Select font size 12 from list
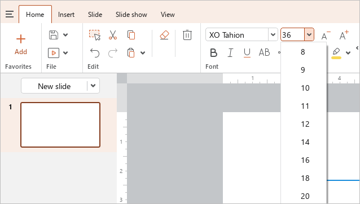Image resolution: width=360 pixels, height=204 pixels. click(x=304, y=124)
